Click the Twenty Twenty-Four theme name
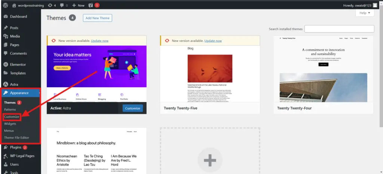Screen dimensions: 383x174 click(x=294, y=108)
